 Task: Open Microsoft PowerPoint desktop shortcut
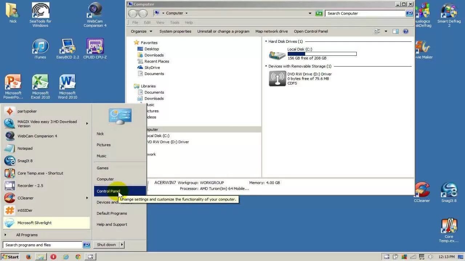click(x=13, y=87)
